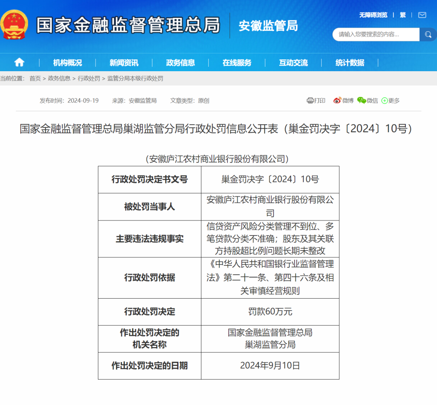The width and height of the screenshot is (437, 405).
Task: Open 政务信息 menu
Action: coord(180,63)
